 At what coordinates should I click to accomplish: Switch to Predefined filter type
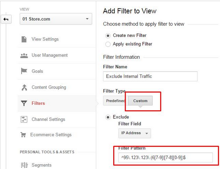pos(115,101)
